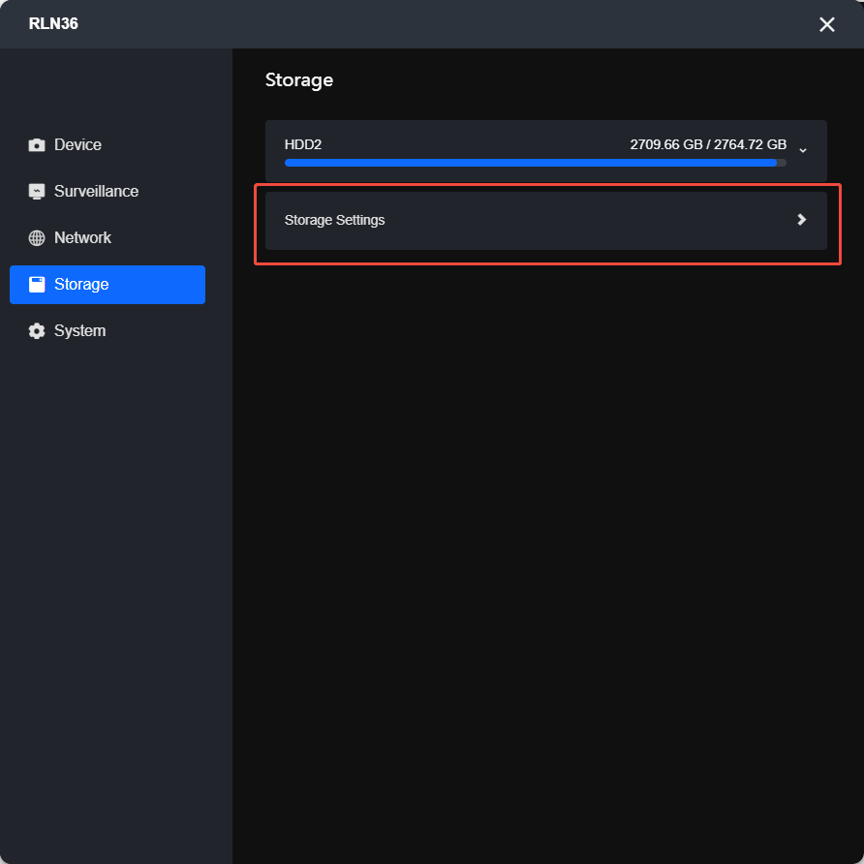Click the HDD2 usage progress bar
This screenshot has height=864, width=864.
click(535, 163)
